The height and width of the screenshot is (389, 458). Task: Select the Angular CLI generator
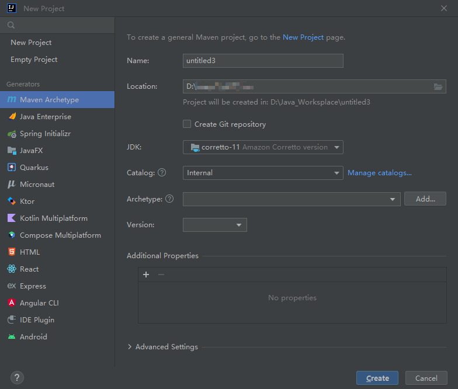[39, 303]
